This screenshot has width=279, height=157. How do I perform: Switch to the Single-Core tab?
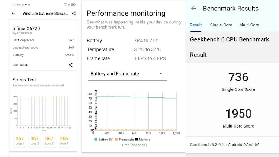click(221, 25)
